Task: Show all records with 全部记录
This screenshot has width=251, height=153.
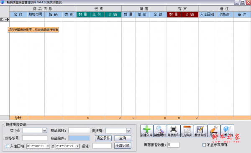Action: click(123, 145)
